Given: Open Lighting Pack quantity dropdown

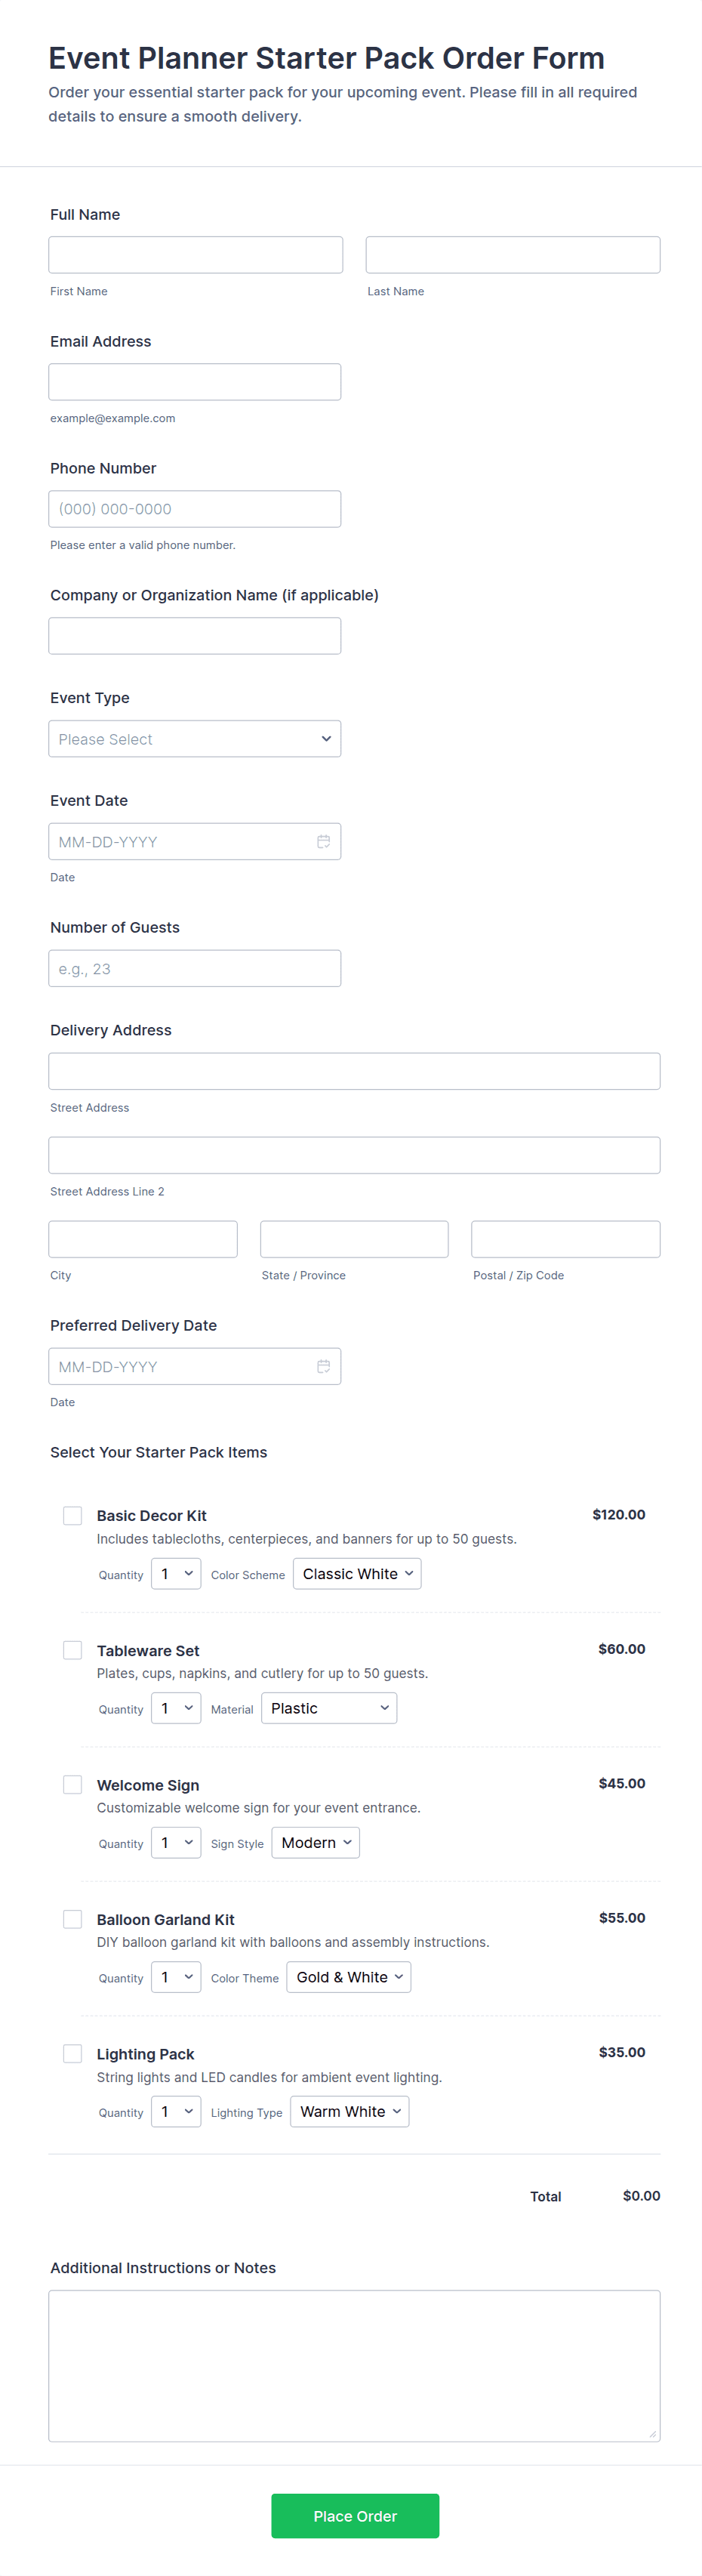Looking at the screenshot, I should [176, 2111].
